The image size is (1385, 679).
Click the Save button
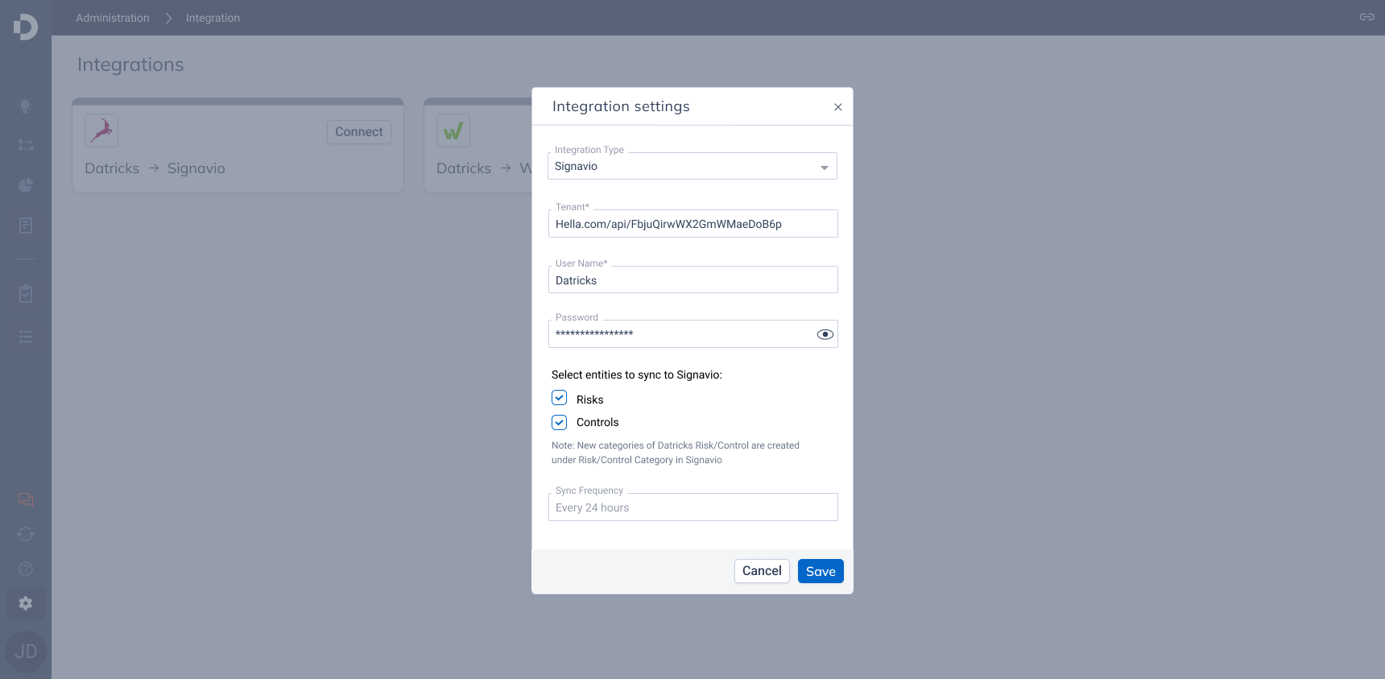(x=821, y=571)
